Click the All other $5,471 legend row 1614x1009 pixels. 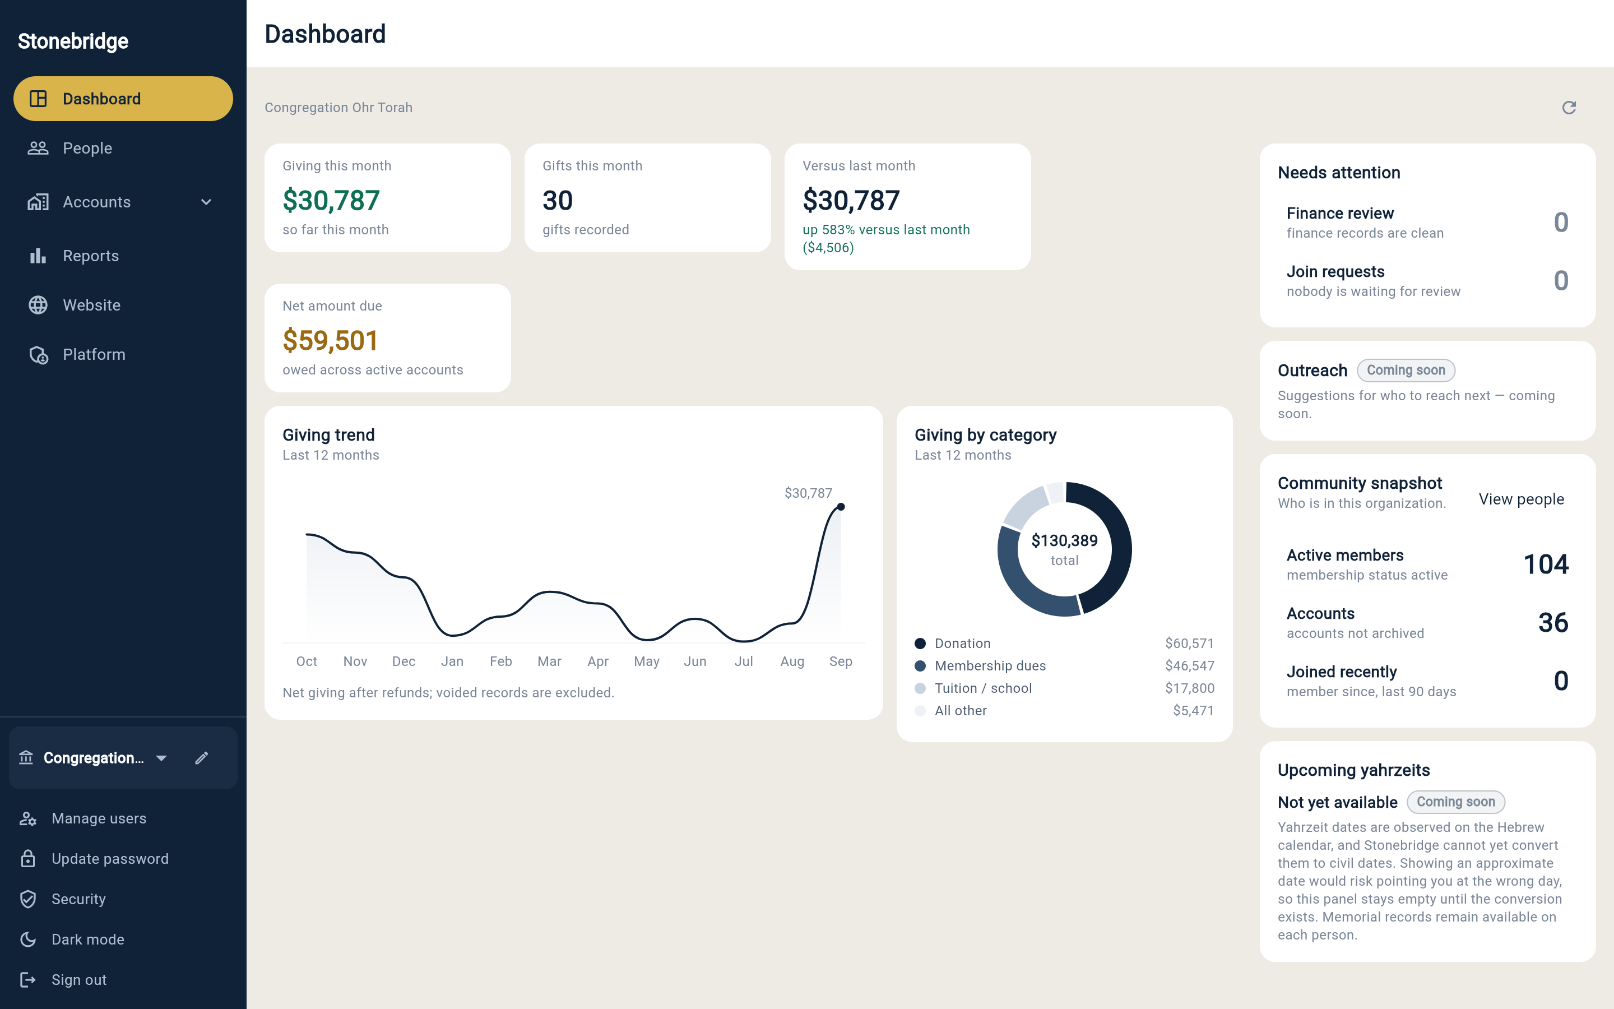1064,711
